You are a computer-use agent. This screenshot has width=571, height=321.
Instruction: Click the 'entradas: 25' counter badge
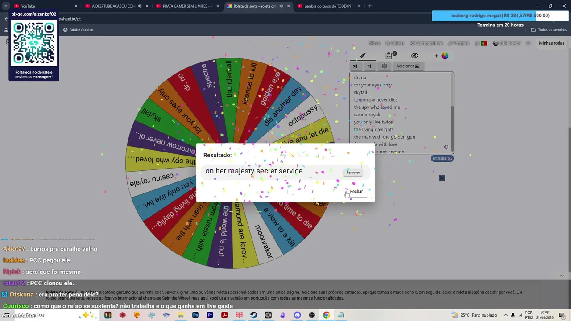pos(442,158)
